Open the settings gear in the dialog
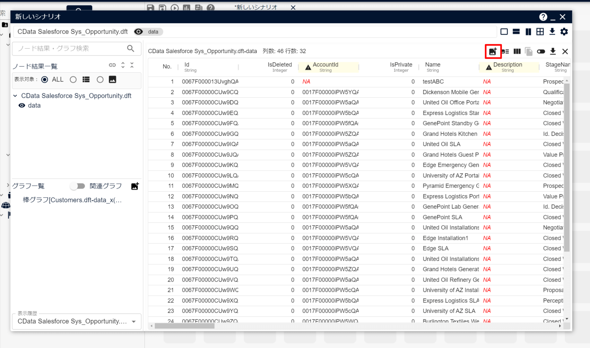Screen dimensions: 590x348 (x=564, y=31)
